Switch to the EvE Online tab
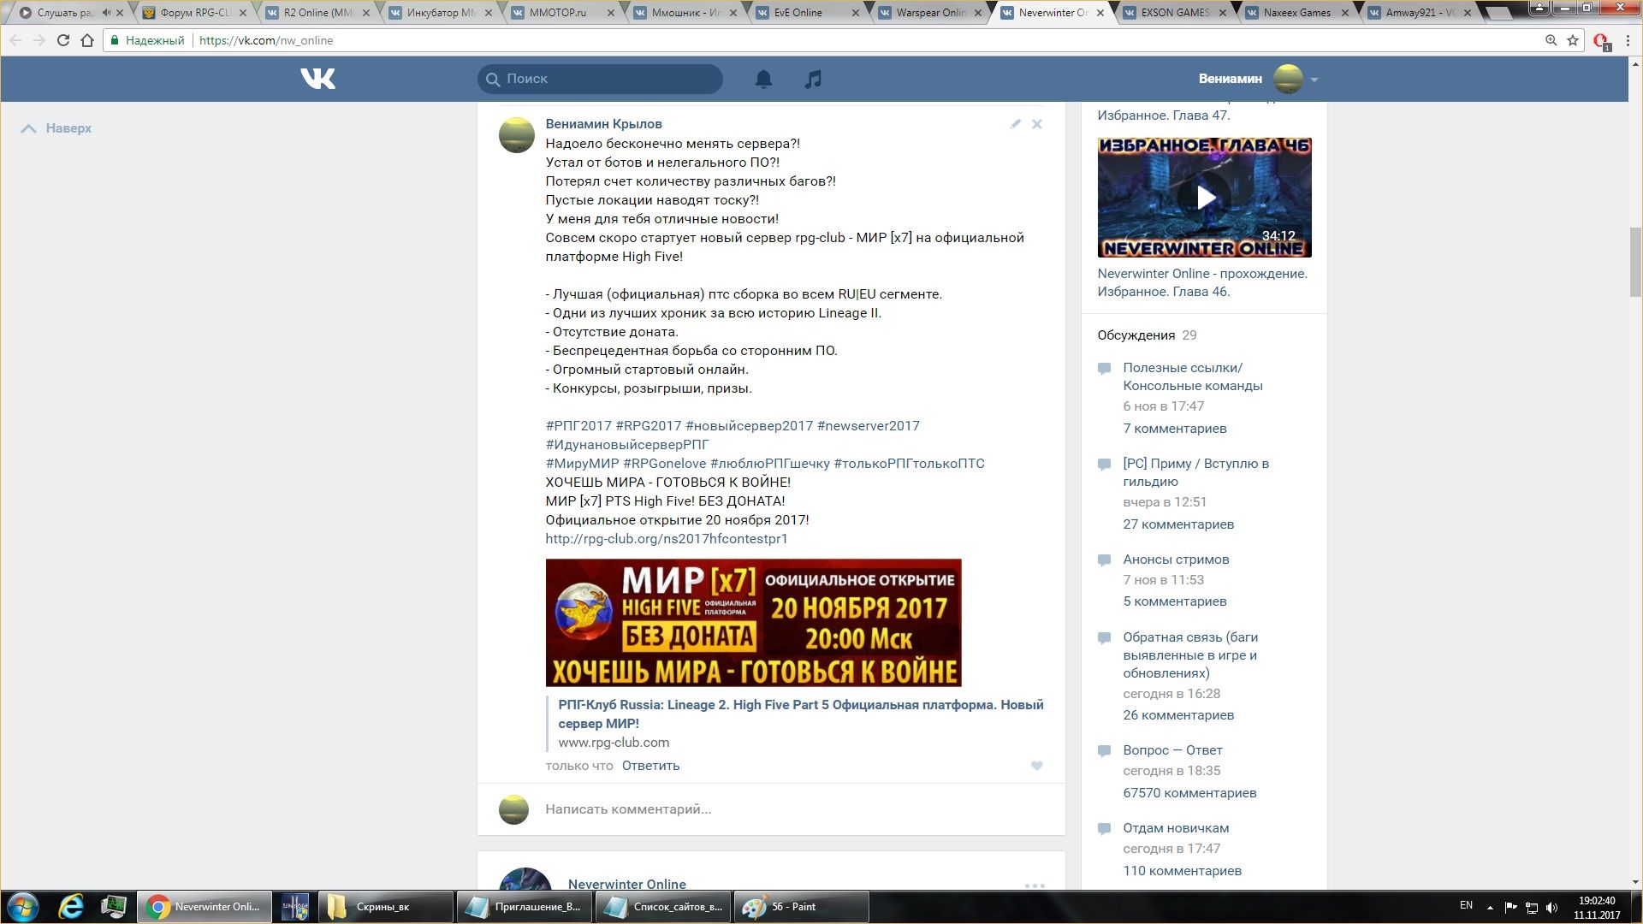 click(798, 13)
